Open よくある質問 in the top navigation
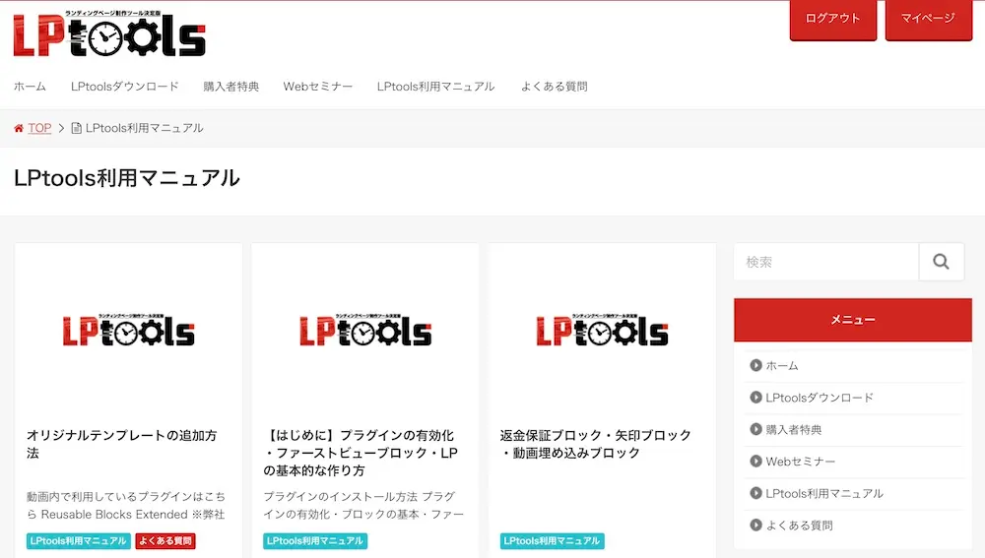The width and height of the screenshot is (985, 558). pos(554,87)
